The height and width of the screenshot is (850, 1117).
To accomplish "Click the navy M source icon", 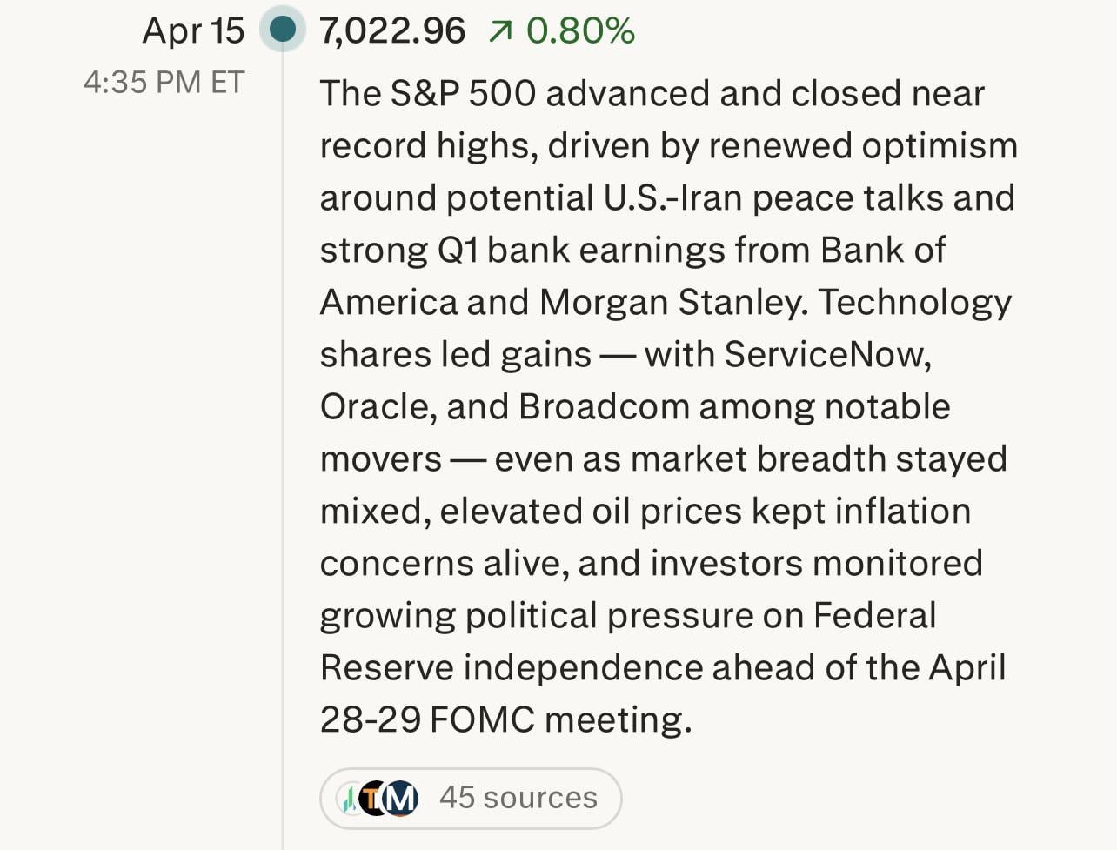I will (x=400, y=798).
